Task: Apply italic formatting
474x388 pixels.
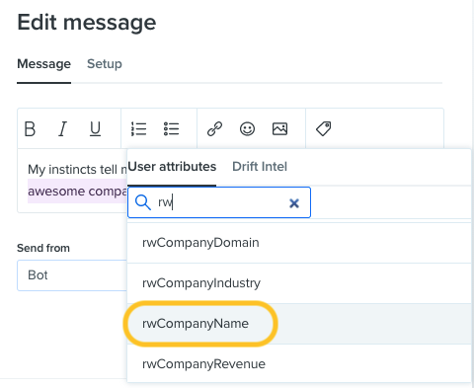Action: (62, 128)
